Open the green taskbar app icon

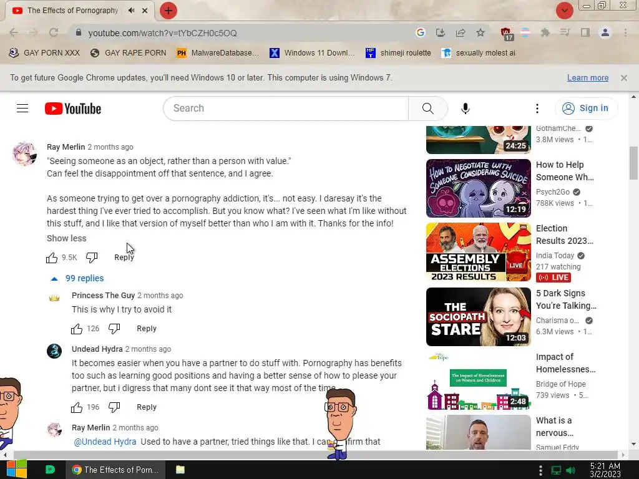click(50, 470)
